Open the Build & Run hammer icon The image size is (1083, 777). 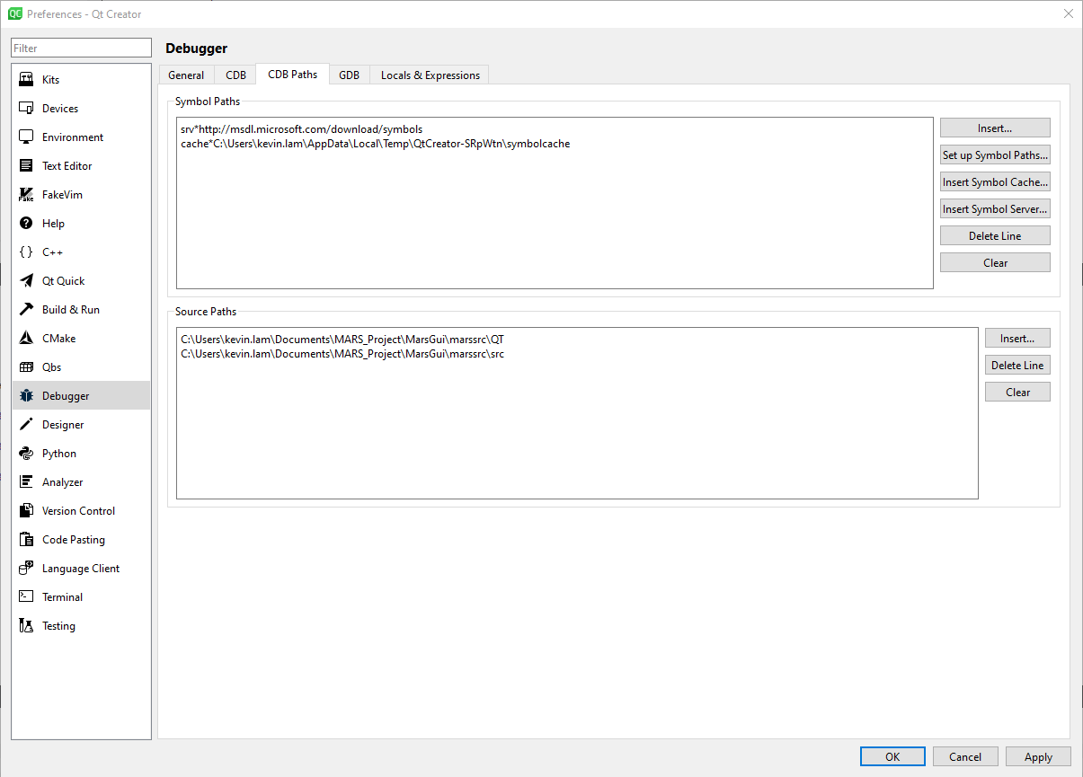pos(26,310)
